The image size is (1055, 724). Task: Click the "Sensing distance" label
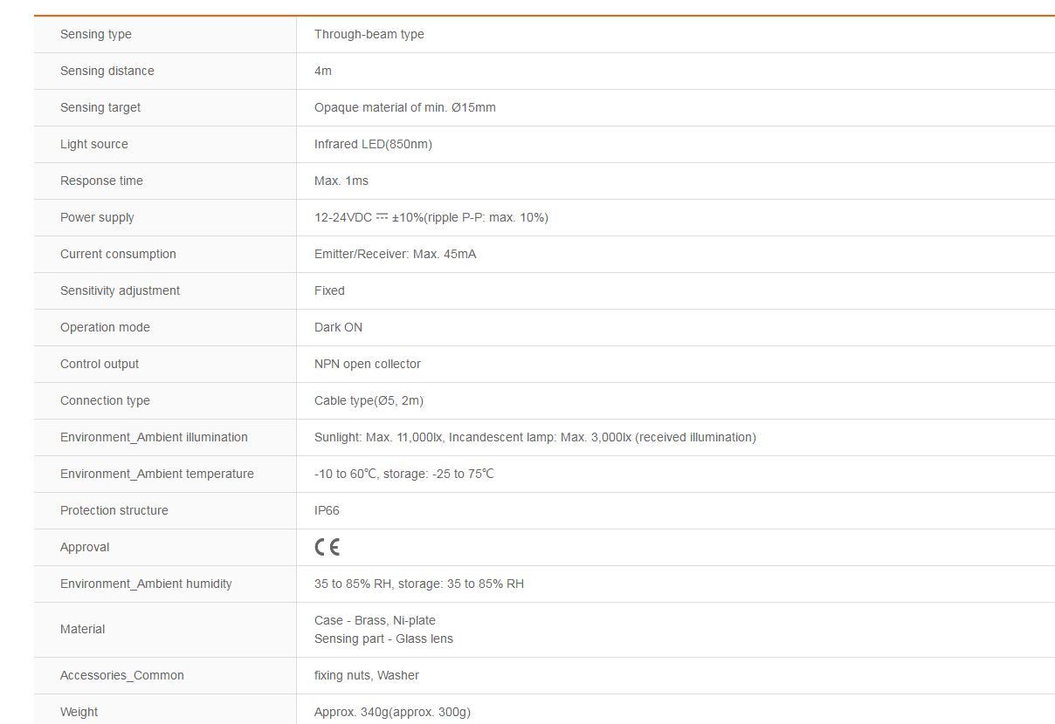(x=107, y=71)
